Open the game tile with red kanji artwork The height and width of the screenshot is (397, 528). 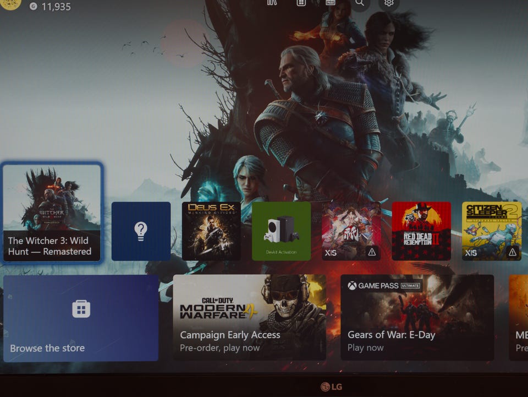coord(351,231)
